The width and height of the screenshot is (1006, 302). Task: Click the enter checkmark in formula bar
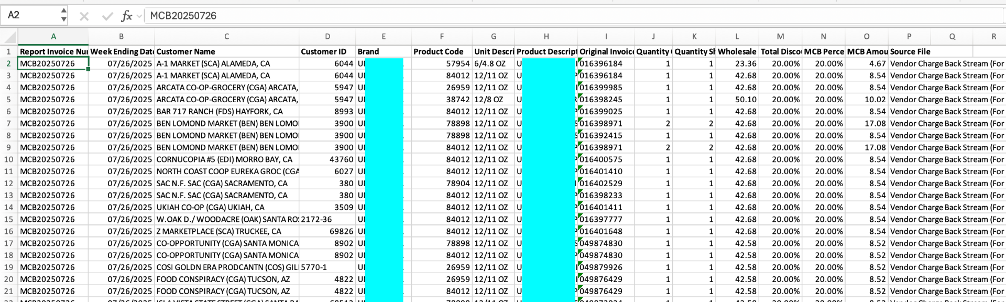pyautogui.click(x=107, y=16)
